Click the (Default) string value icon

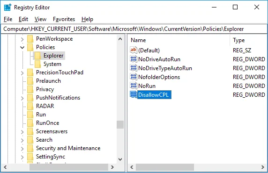click(134, 50)
